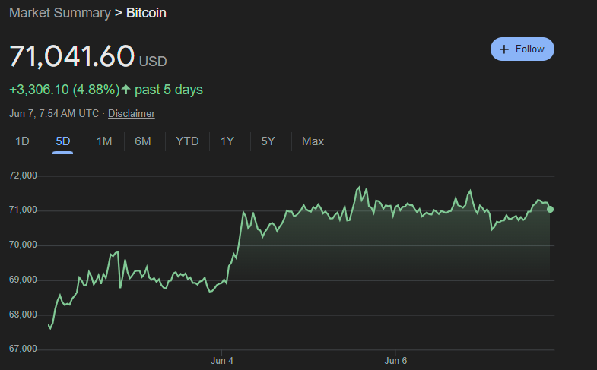The height and width of the screenshot is (370, 597).
Task: Click the 71,041.60 price value
Action: (71, 56)
